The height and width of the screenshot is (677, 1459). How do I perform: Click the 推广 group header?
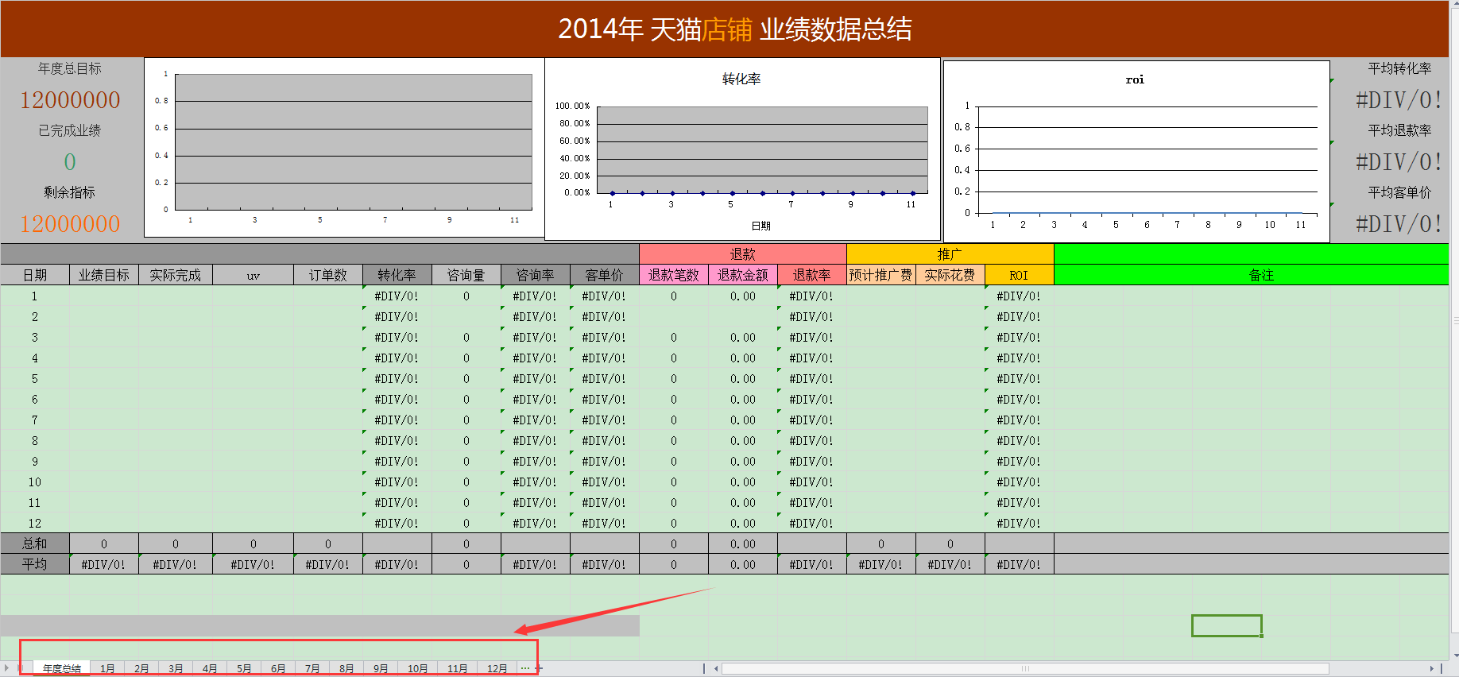950,254
